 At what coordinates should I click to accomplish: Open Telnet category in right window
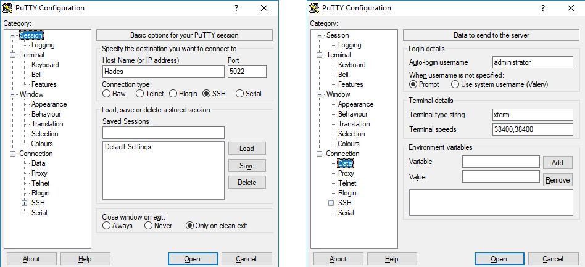click(347, 183)
